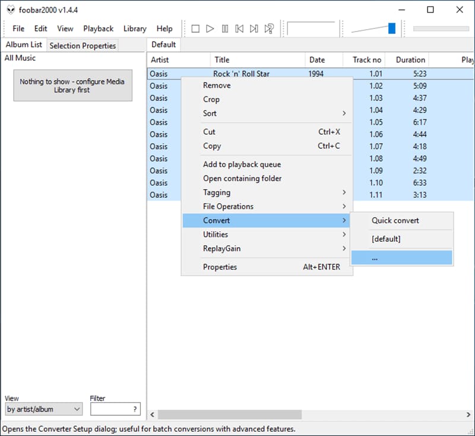Expand the File Operations submenu

(267, 206)
